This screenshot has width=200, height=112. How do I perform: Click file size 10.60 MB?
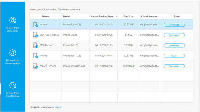coord(129,24)
